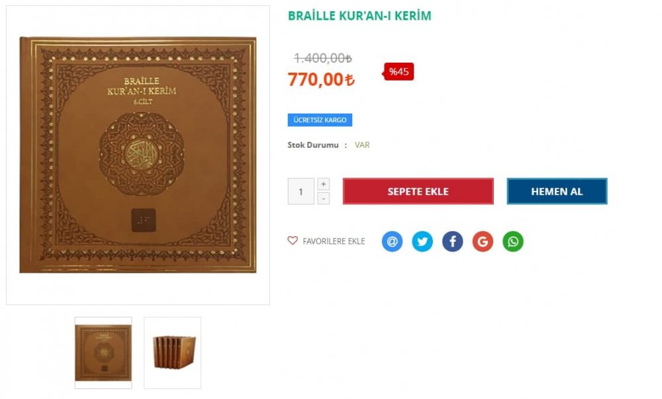Open FAVORİLERE EKLE link

tap(334, 241)
